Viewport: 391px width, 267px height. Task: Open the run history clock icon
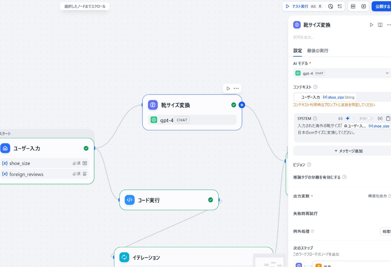[x=330, y=6]
